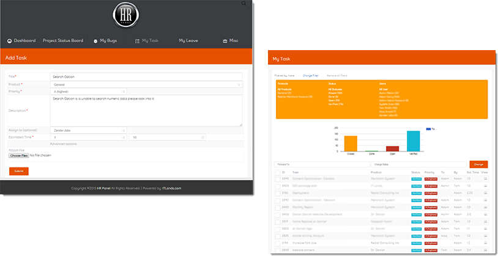Screen dimensions: 498x256
Task: Click the view icon for task 3406
Action: click(x=485, y=214)
